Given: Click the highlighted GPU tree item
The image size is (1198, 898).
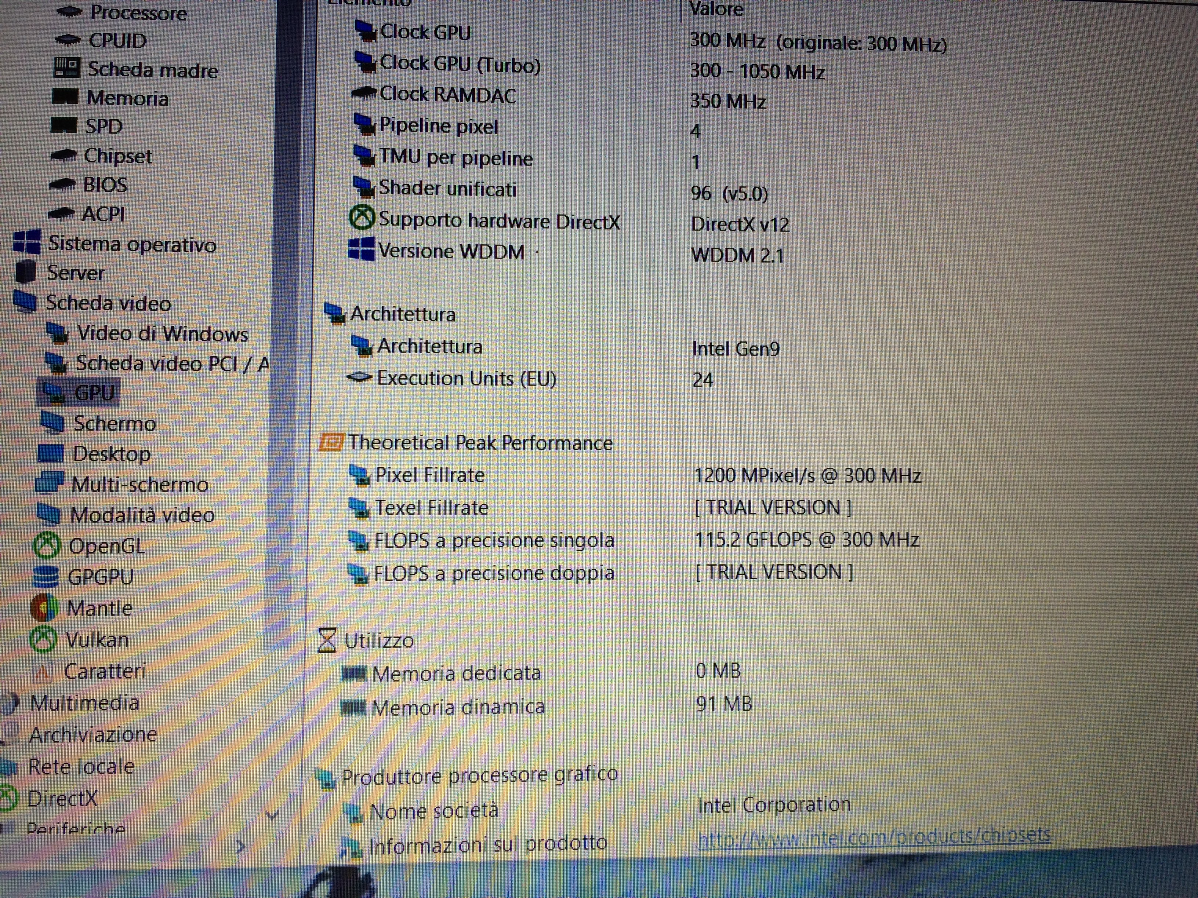Looking at the screenshot, I should point(78,393).
